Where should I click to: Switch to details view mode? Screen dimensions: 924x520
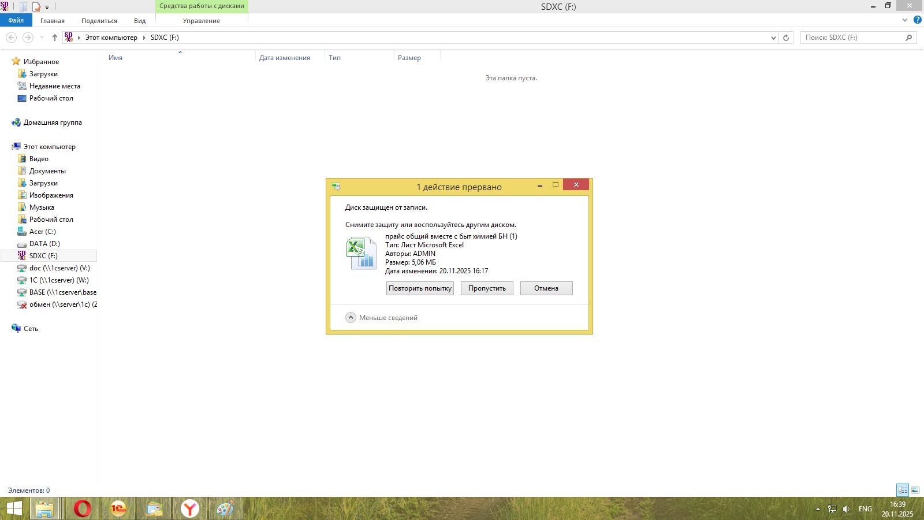point(903,490)
